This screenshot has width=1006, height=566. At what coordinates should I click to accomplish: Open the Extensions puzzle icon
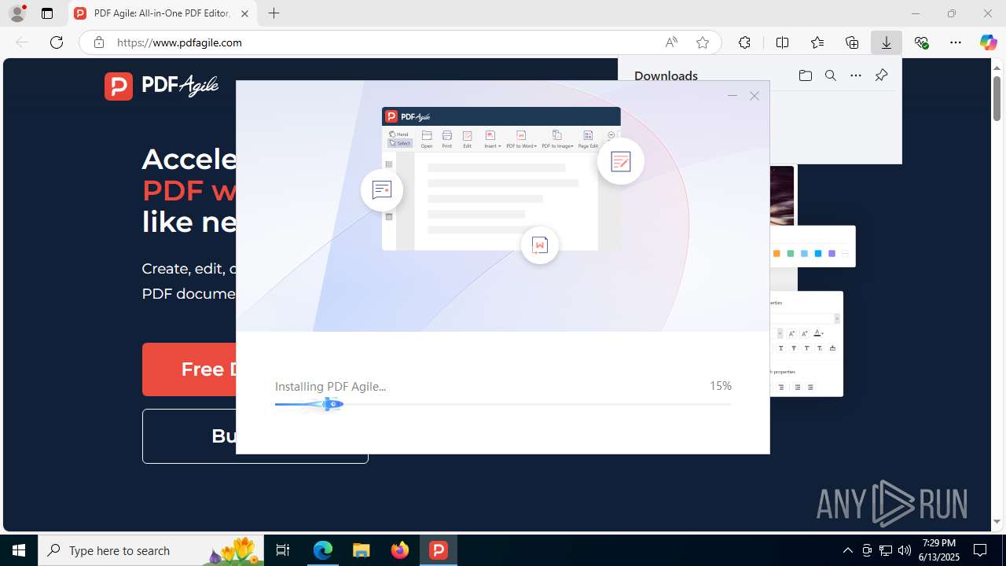(x=744, y=42)
